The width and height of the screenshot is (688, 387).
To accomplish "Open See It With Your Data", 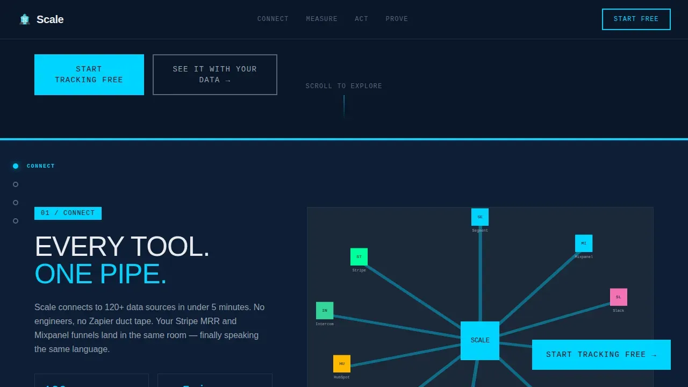I will point(215,75).
